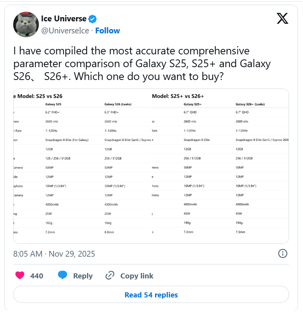Click the reply speech bubble icon
303x325 pixels.
pos(63,275)
